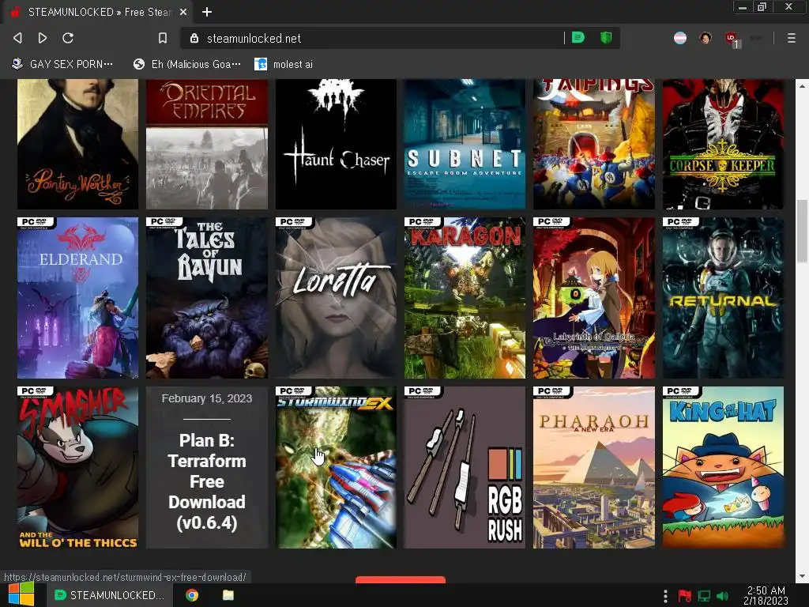Go forward with the browser forward arrow
Viewport: 809px width, 607px height.
coord(43,38)
